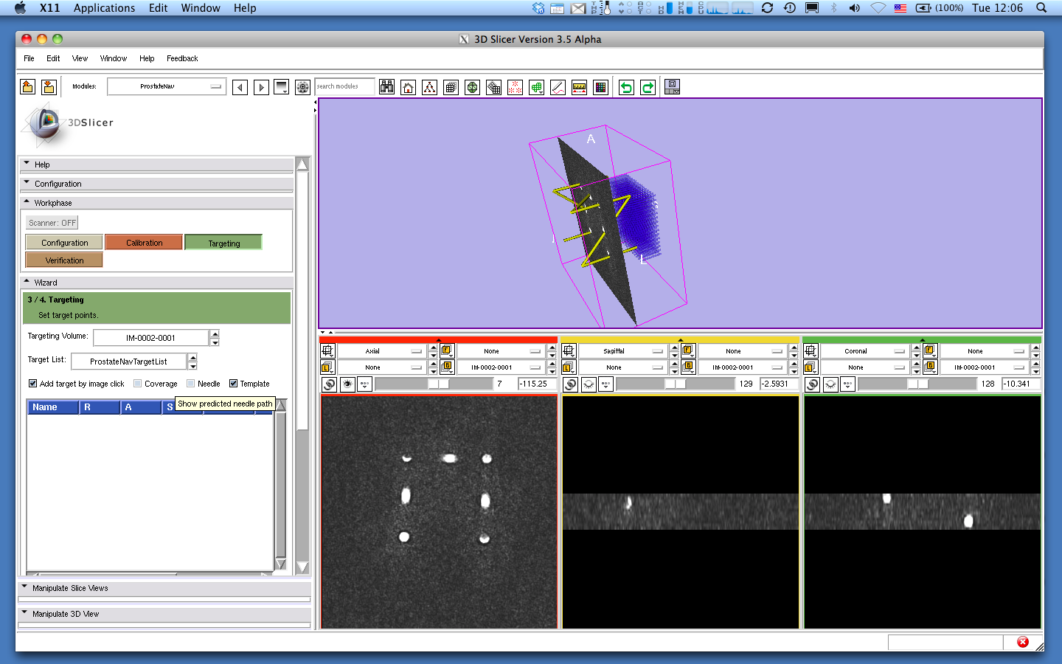Screen dimensions: 1062x664
Task: Expand the Manipulate Slice Views panel
Action: [70, 588]
